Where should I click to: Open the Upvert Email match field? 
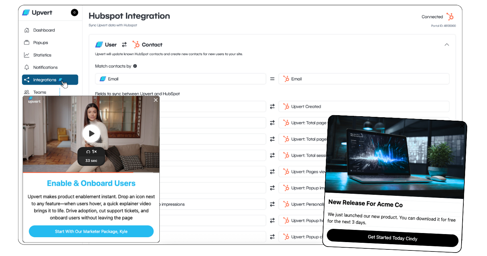click(181, 79)
